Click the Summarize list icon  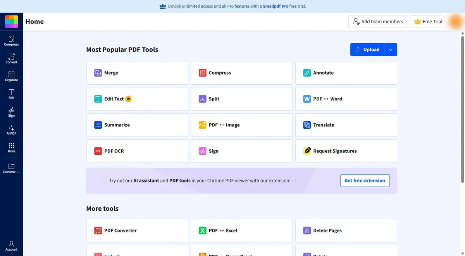click(98, 125)
